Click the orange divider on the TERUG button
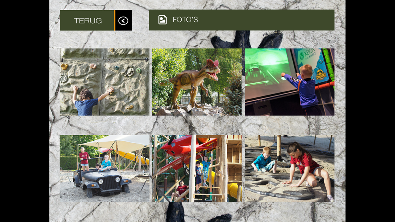This screenshot has width=395, height=222. point(115,21)
